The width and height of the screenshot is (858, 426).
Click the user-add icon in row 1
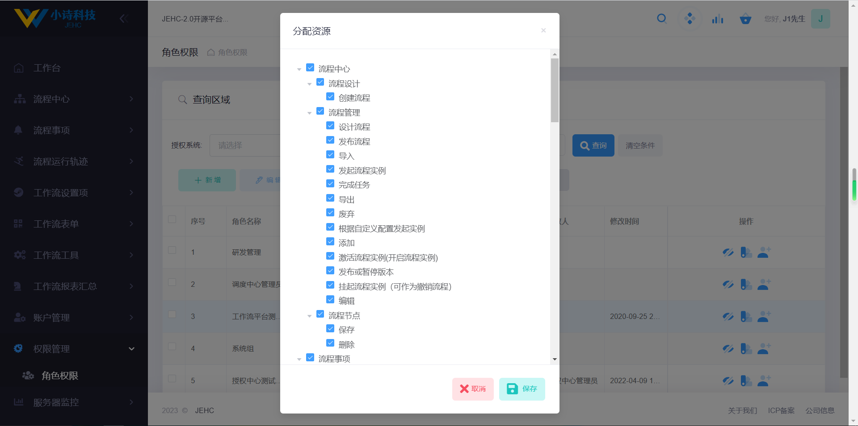click(764, 252)
